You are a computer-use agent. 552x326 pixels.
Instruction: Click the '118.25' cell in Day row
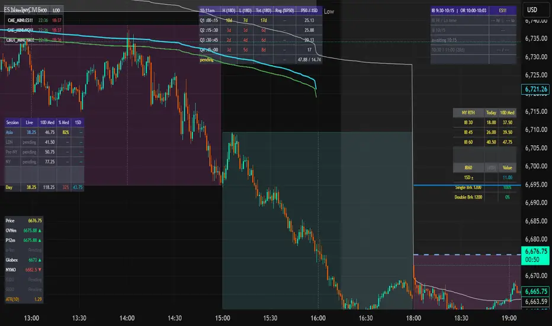pyautogui.click(x=49, y=187)
